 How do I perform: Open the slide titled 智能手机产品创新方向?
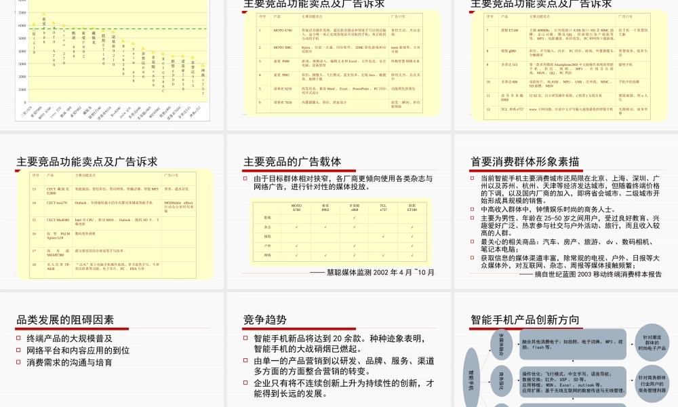[x=566, y=349]
